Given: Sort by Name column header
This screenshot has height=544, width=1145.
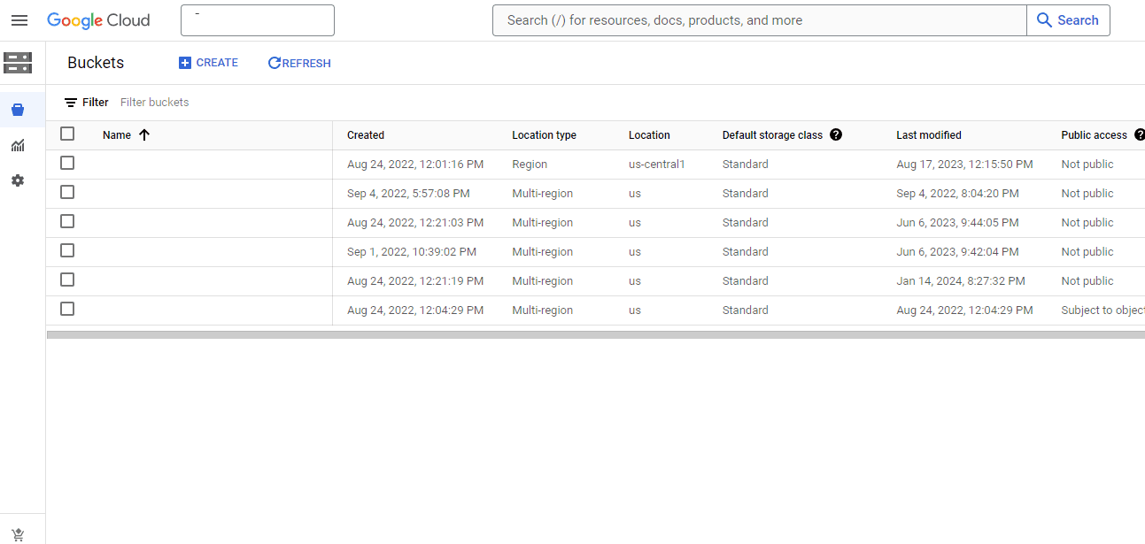Looking at the screenshot, I should click(x=117, y=135).
